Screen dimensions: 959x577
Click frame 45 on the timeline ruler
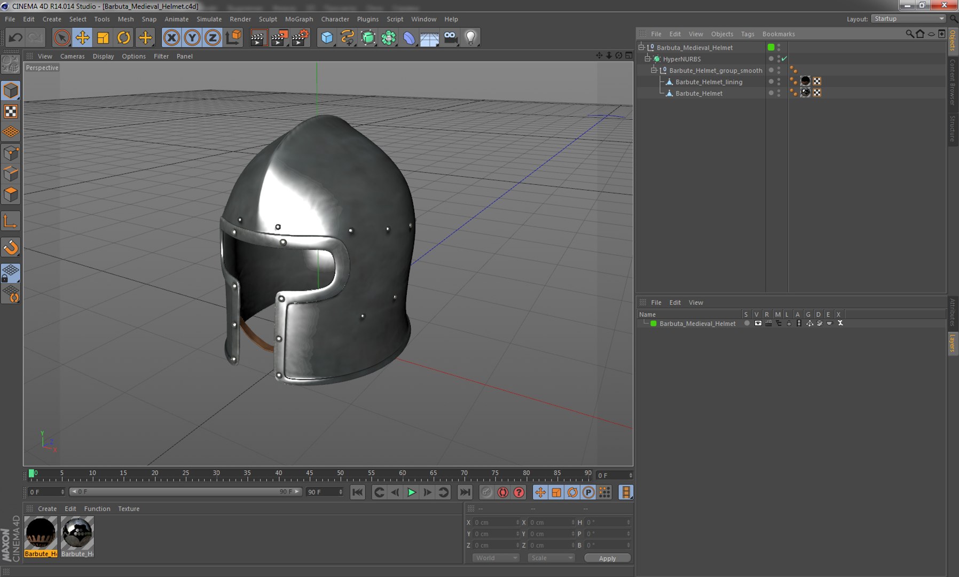tap(310, 474)
